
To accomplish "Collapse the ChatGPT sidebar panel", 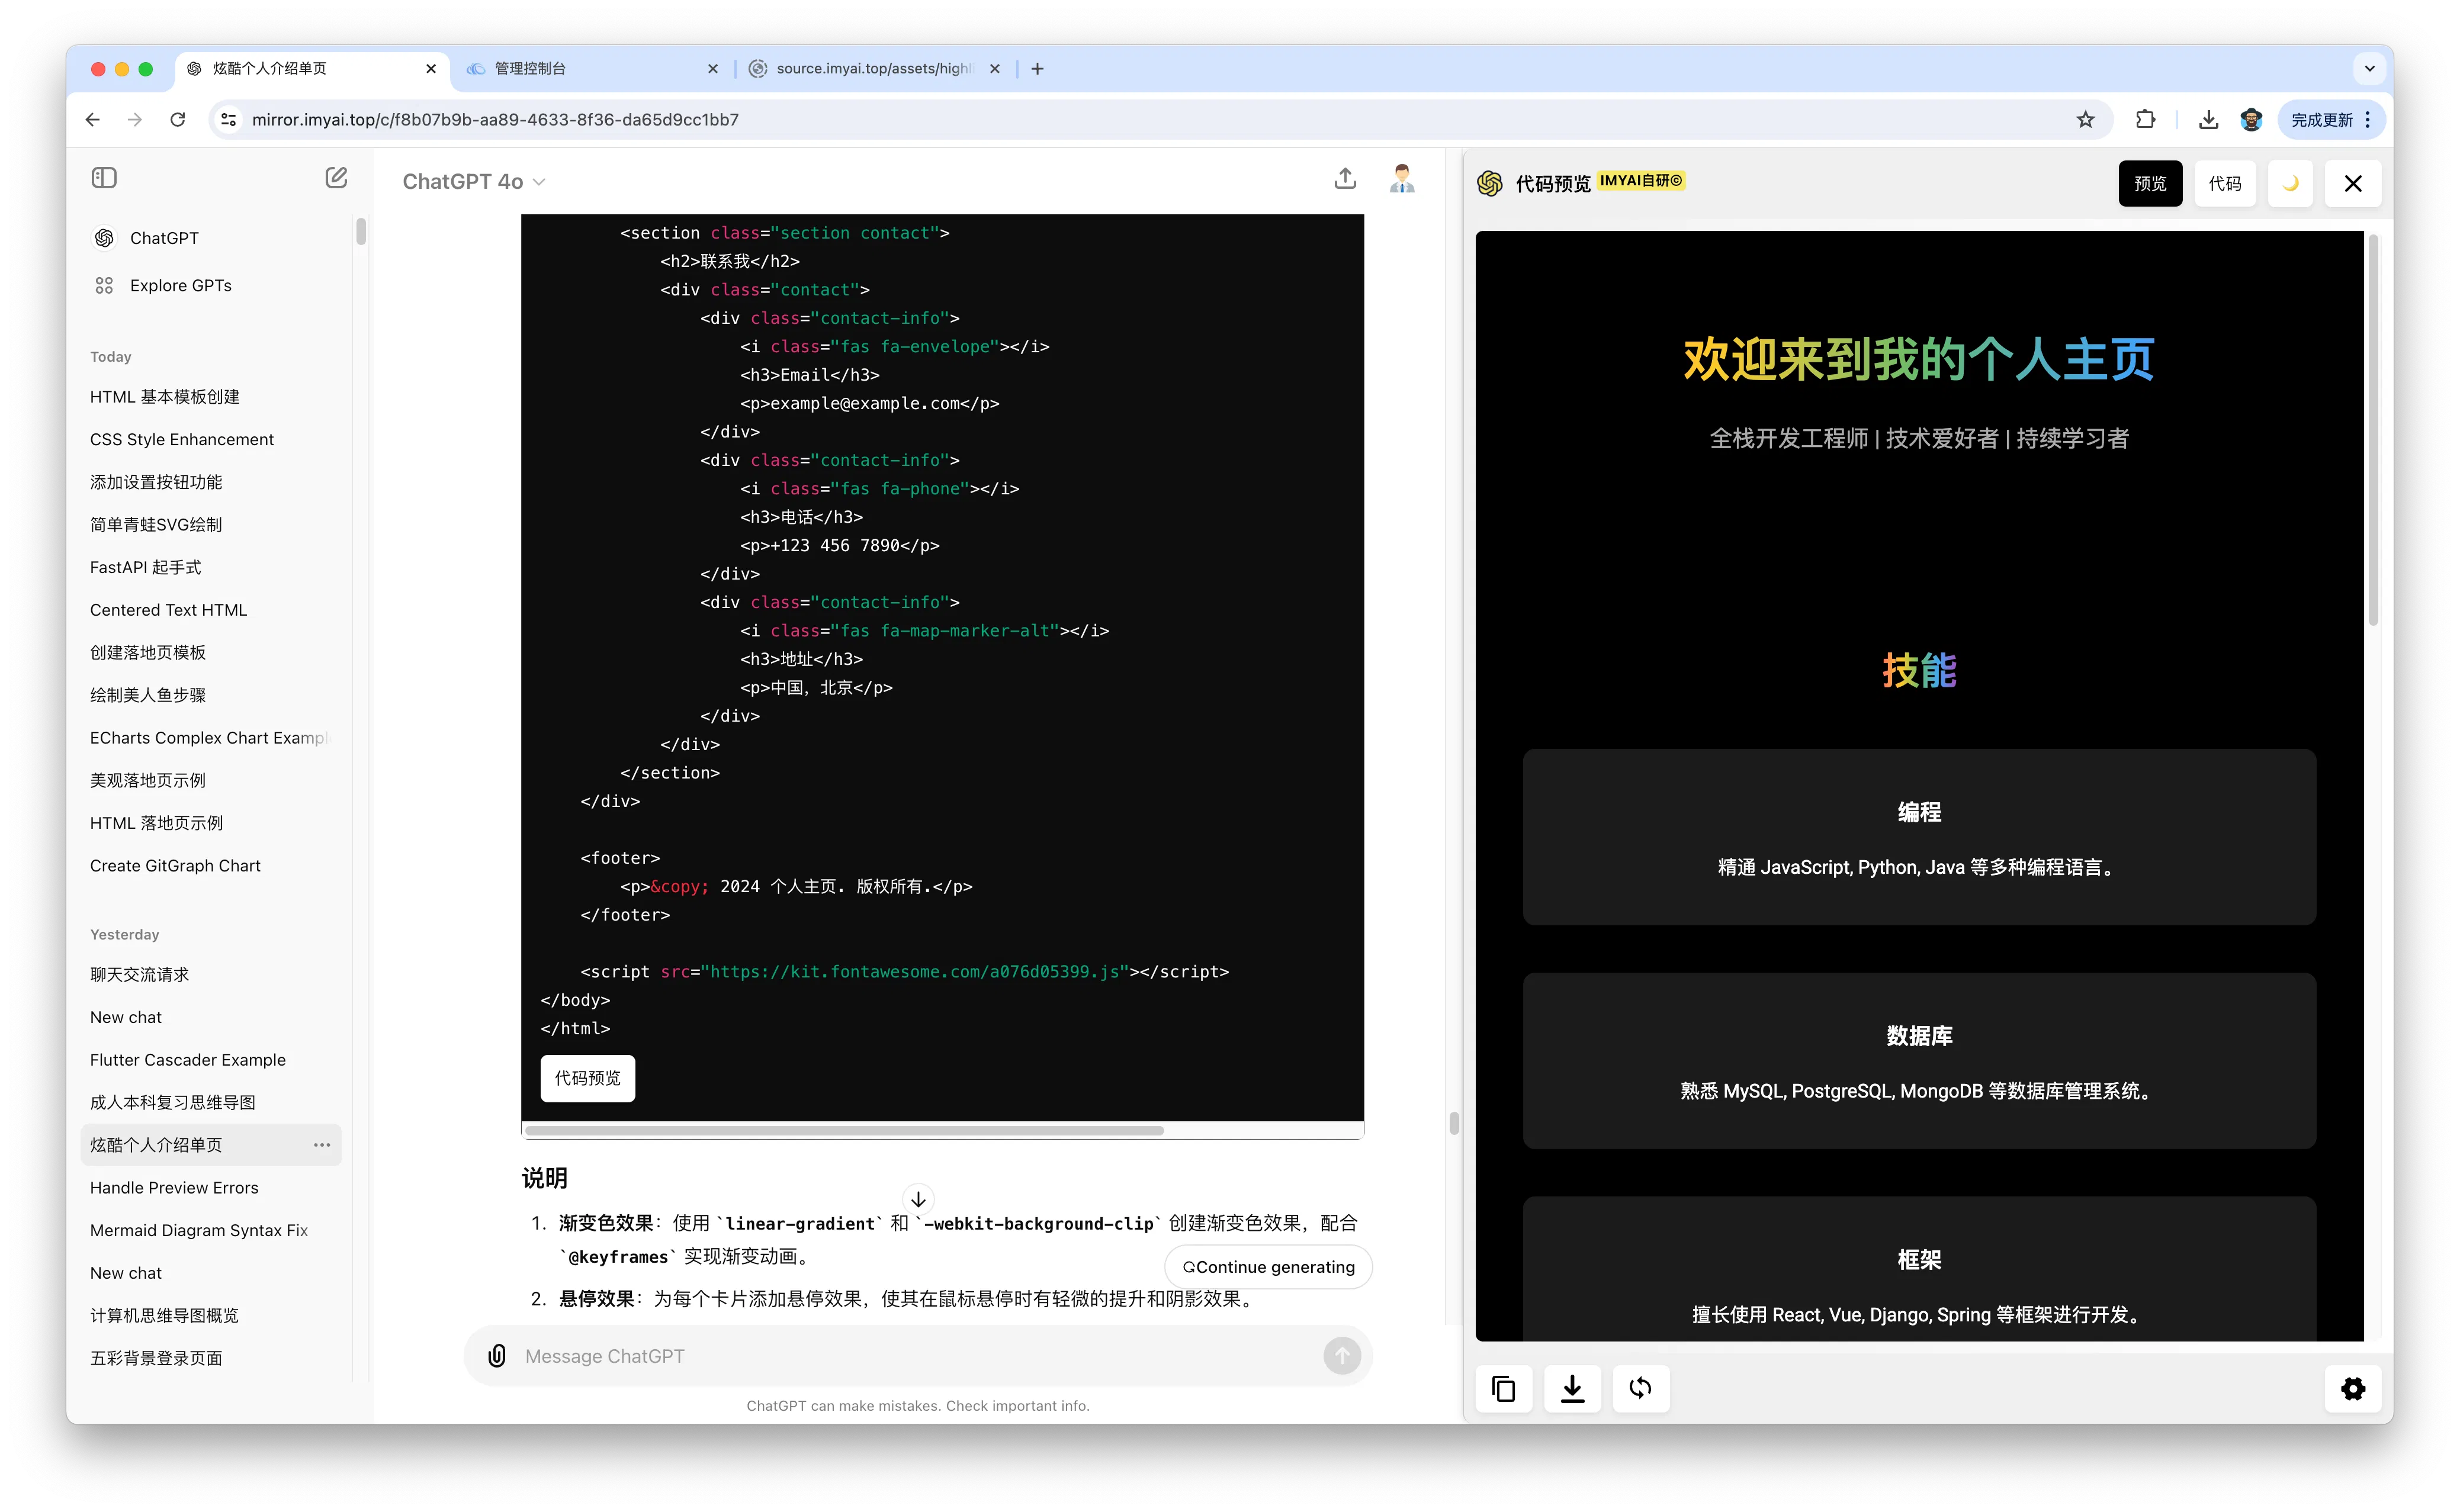I will (104, 178).
